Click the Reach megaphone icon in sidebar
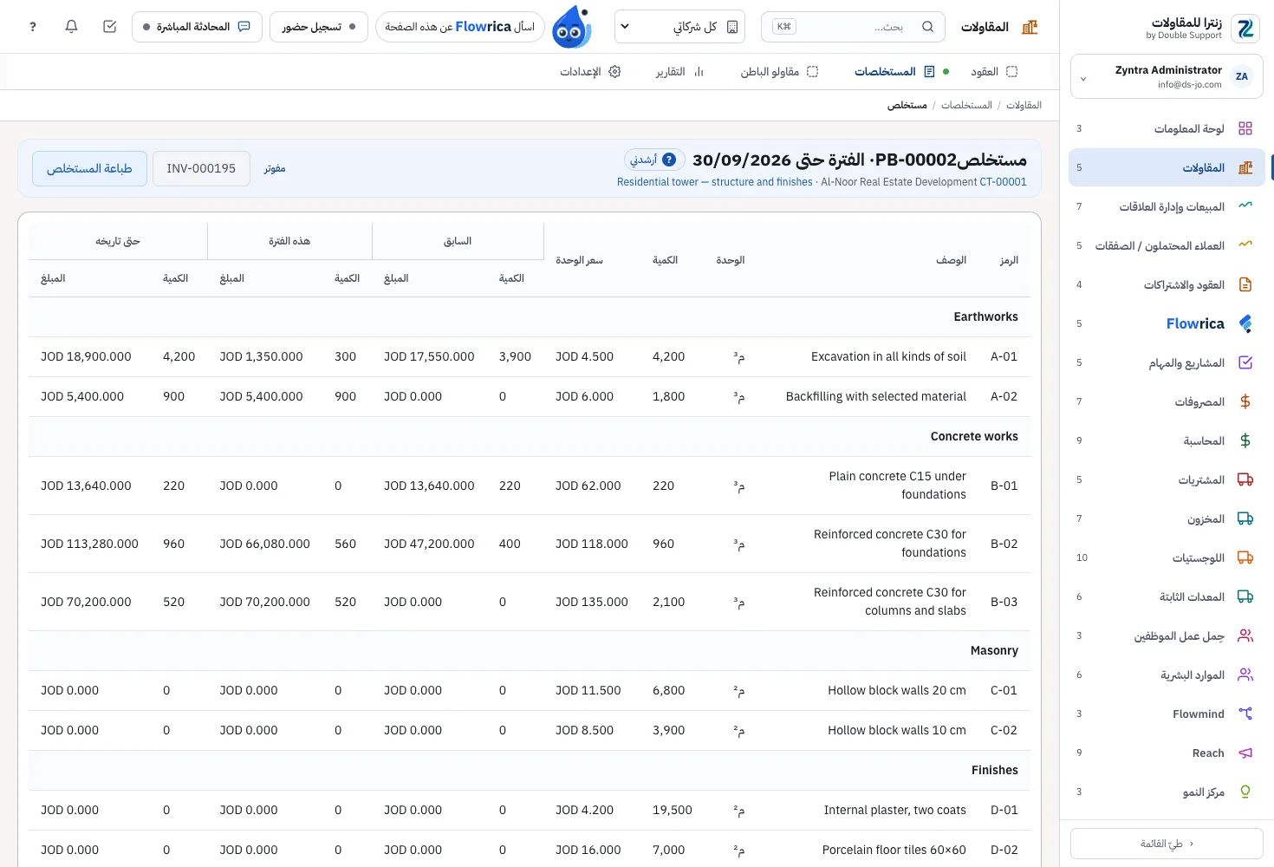The image size is (1274, 867). pyautogui.click(x=1245, y=753)
